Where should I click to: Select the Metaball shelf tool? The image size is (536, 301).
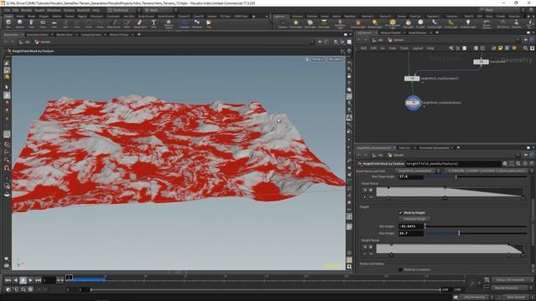coord(197,23)
